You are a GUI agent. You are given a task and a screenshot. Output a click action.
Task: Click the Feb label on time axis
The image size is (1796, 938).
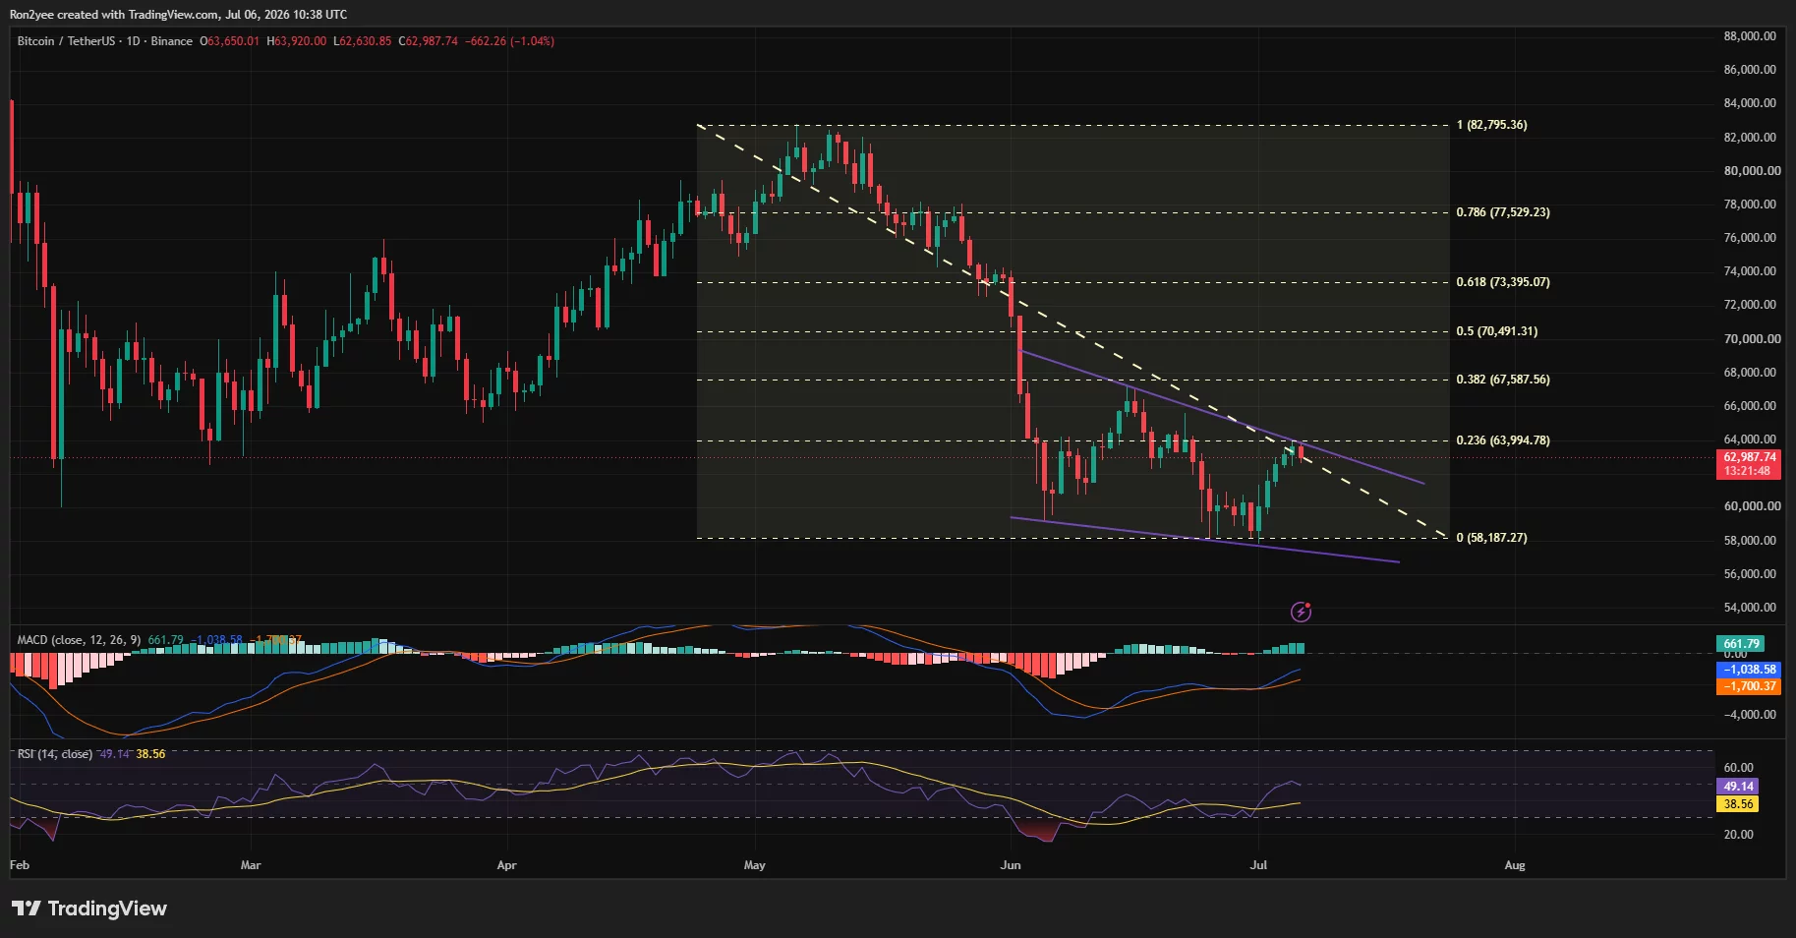[x=20, y=865]
